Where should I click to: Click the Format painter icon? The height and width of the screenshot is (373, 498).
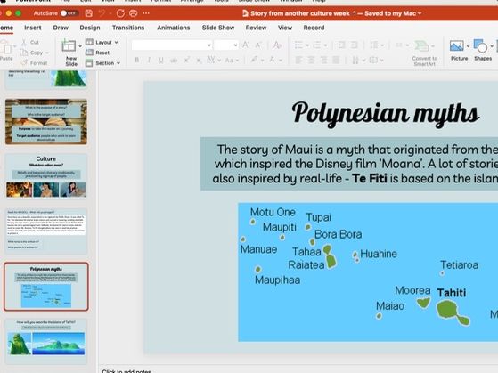(x=24, y=63)
